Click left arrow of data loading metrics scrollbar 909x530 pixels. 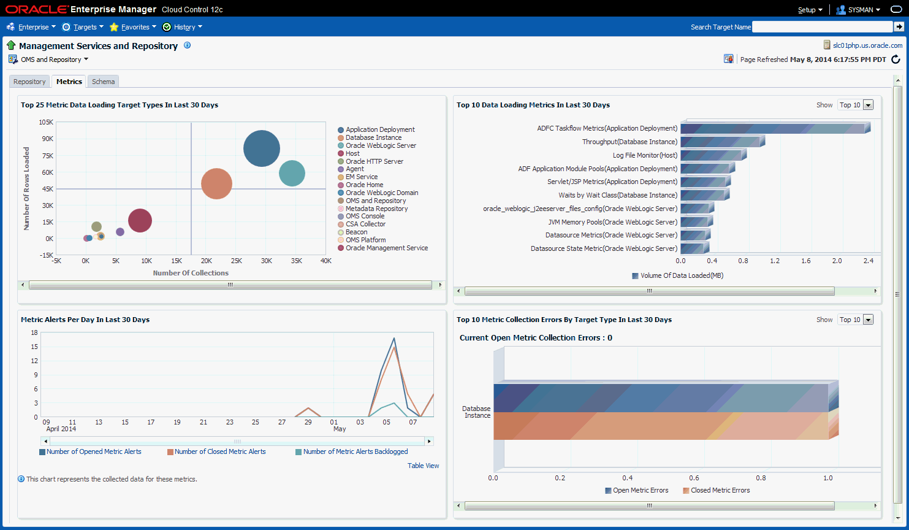(x=459, y=291)
